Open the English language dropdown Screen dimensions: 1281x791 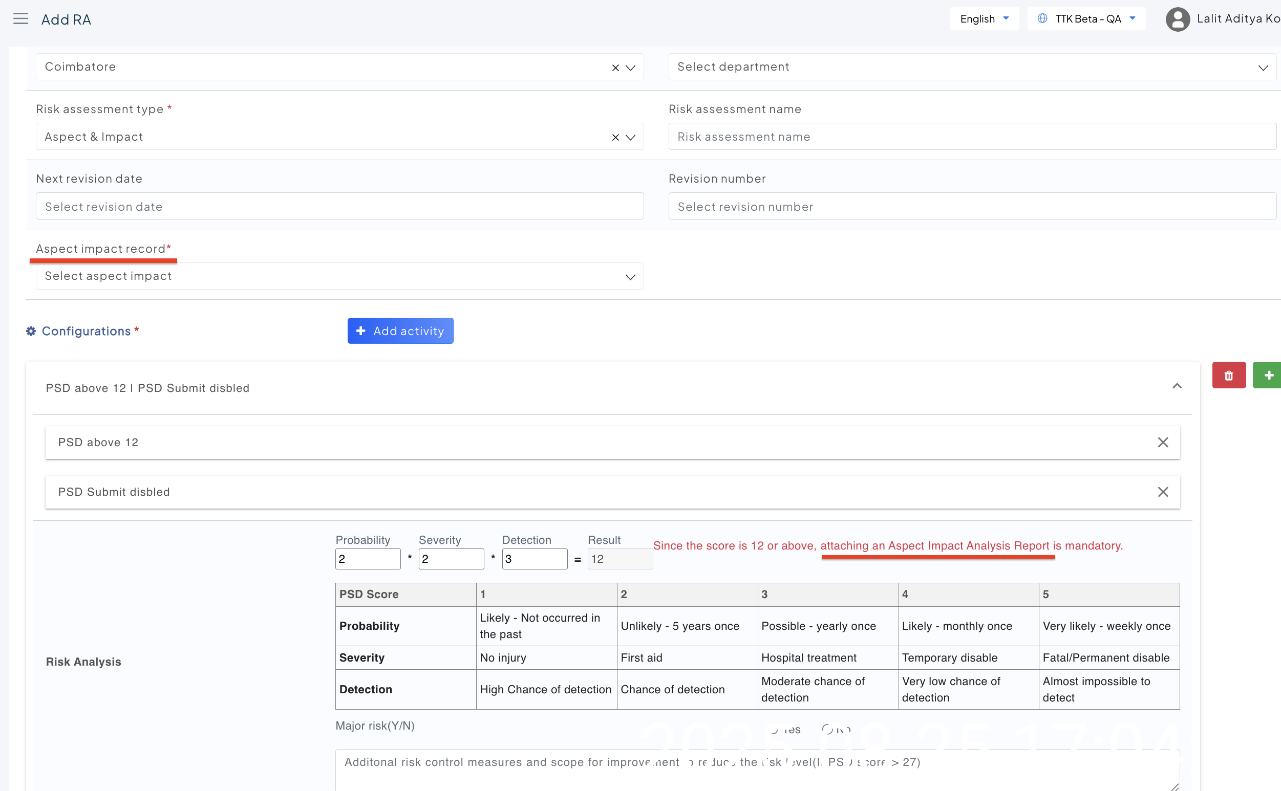tap(984, 19)
